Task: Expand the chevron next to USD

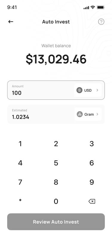Action: tap(97, 90)
